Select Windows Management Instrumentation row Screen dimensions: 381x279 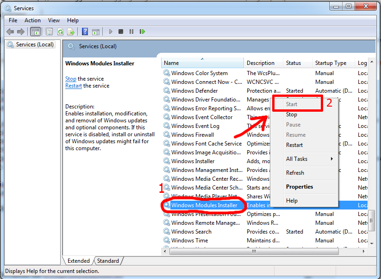[x=265, y=170]
